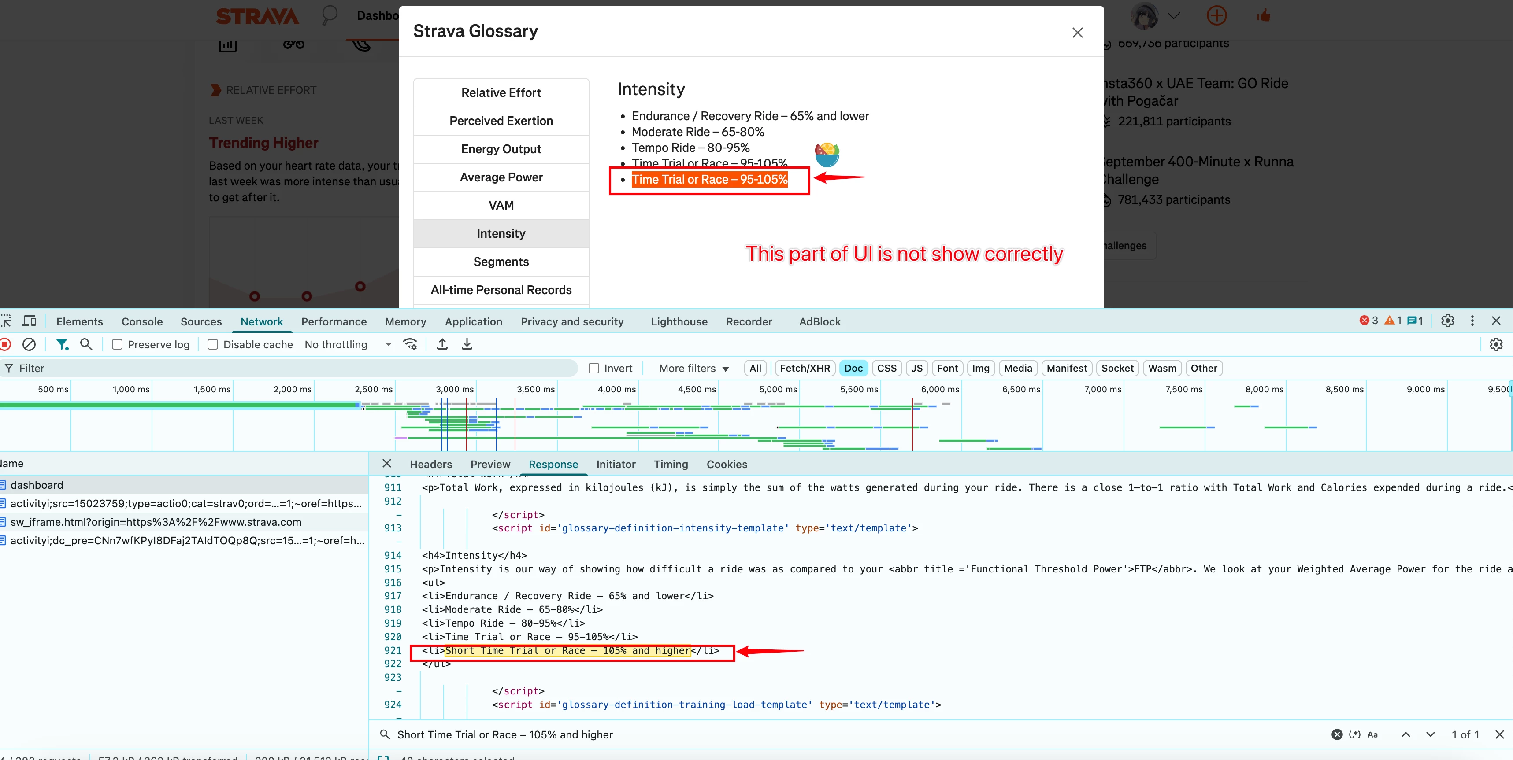
Task: Go to previous search result
Action: (x=1405, y=734)
